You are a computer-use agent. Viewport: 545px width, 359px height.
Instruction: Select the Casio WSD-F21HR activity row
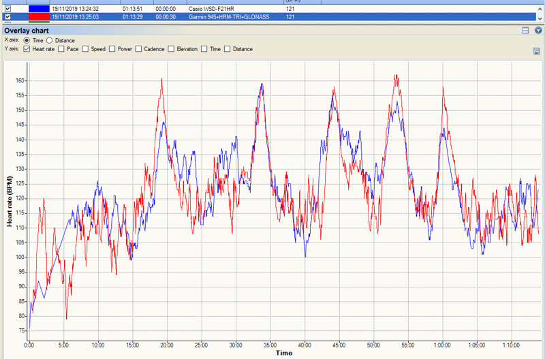(x=211, y=9)
